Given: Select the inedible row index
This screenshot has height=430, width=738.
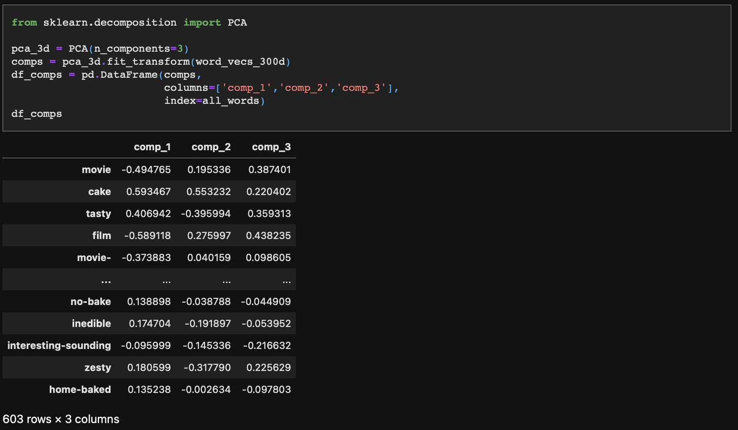Looking at the screenshot, I should [91, 323].
